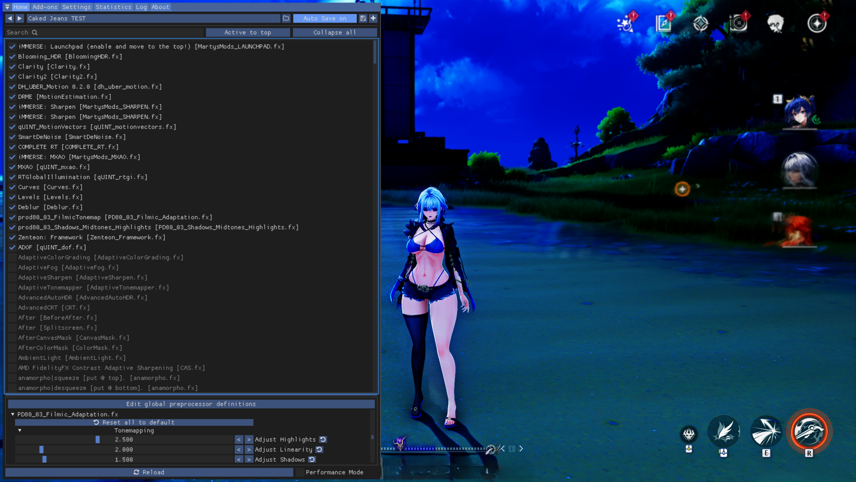Viewport: 856px width, 482px height.
Task: Enable the AdaptiveFog effect checkbox
Action: click(x=12, y=267)
